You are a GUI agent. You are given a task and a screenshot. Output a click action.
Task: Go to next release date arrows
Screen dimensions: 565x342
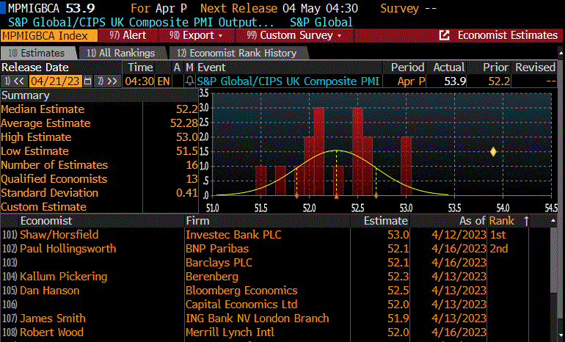(108, 81)
